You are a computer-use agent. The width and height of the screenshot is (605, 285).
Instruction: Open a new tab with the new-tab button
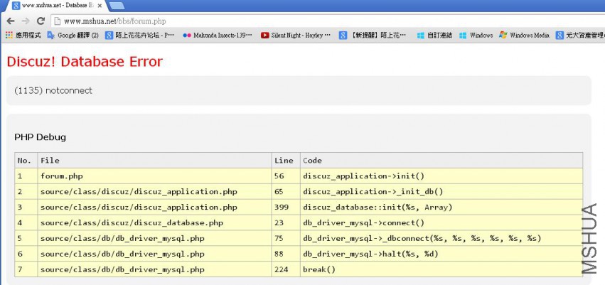click(117, 6)
